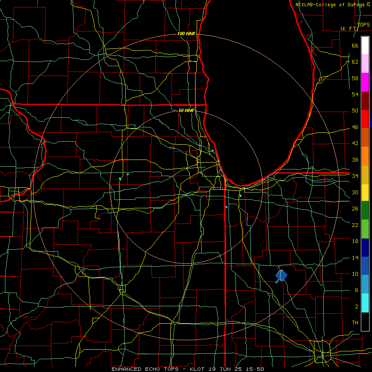The height and width of the screenshot is (372, 372).
Task: Click the light green legend swatch
Action: (x=365, y=229)
